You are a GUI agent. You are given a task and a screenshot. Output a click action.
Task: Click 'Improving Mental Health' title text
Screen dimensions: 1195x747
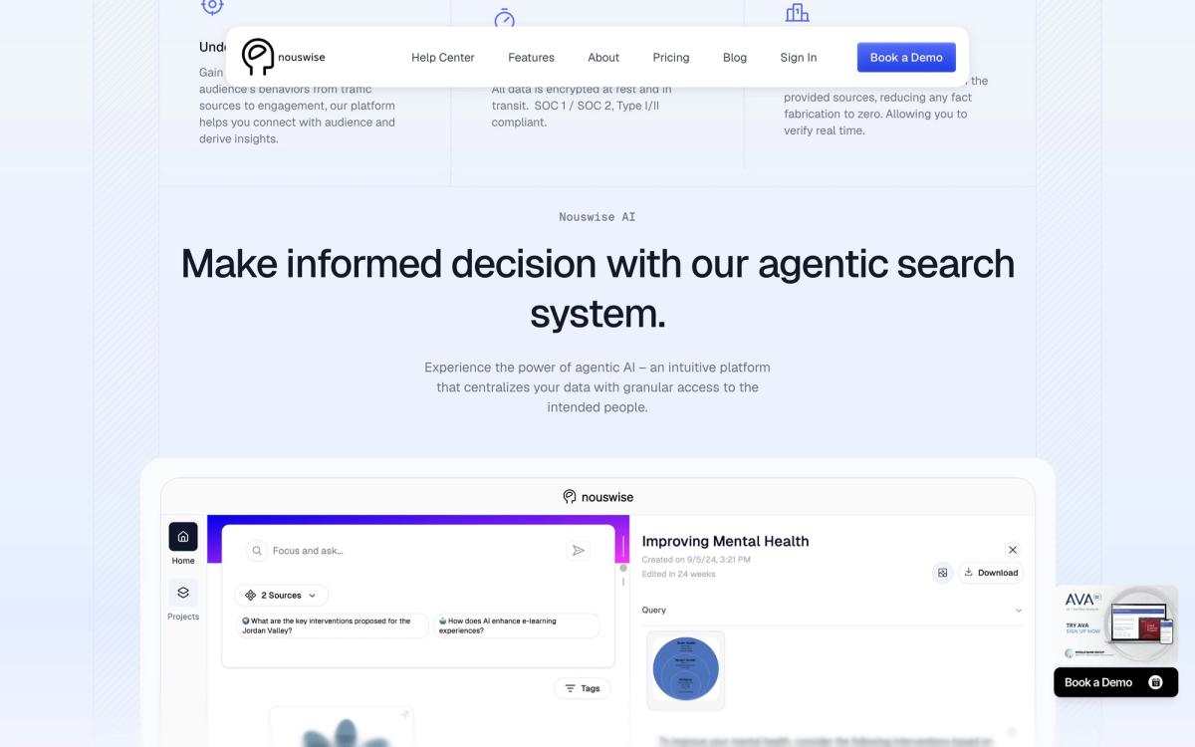(725, 541)
